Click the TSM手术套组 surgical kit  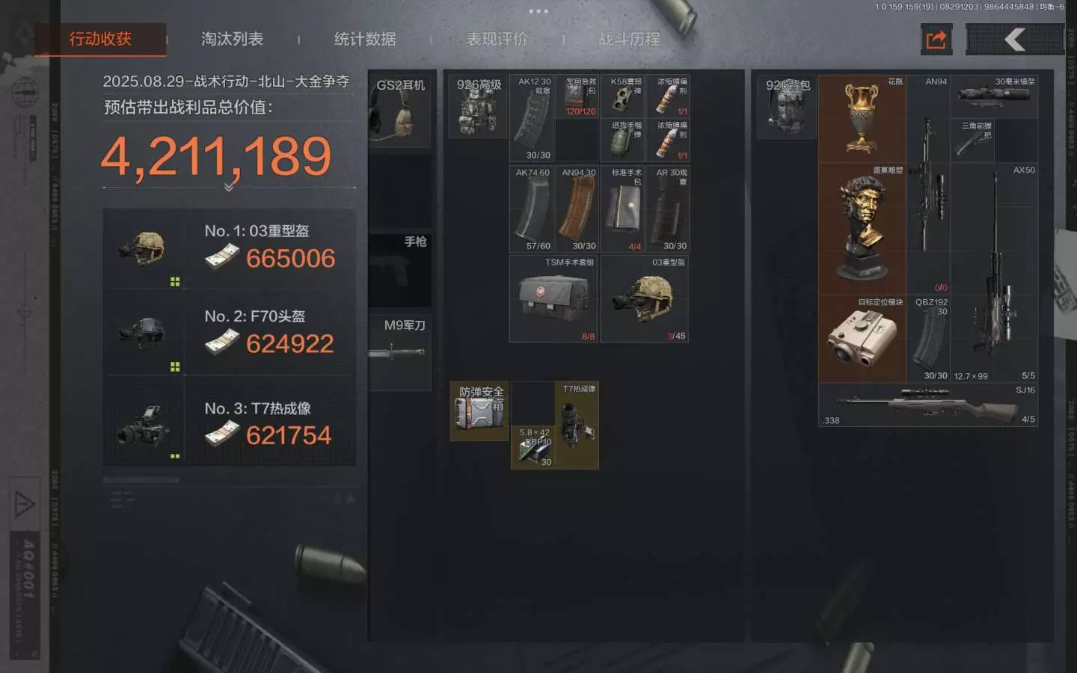pos(553,299)
